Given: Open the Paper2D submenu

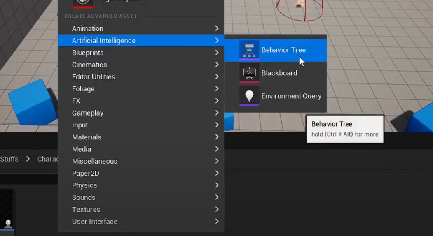Looking at the screenshot, I should (141, 173).
